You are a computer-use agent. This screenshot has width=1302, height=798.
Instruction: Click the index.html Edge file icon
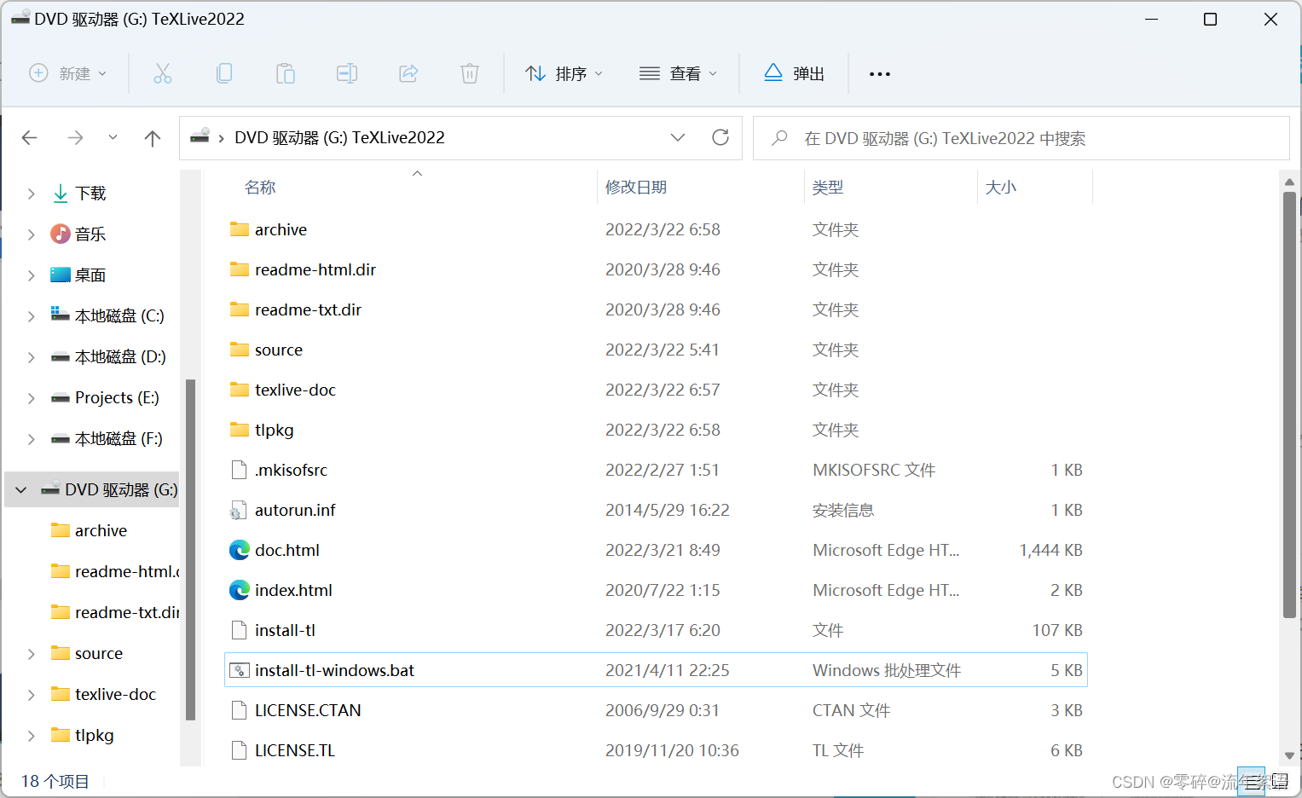[240, 590]
